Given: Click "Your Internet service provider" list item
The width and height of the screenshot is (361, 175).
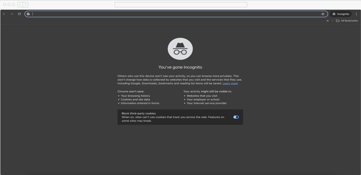Looking at the screenshot, I should (x=207, y=103).
